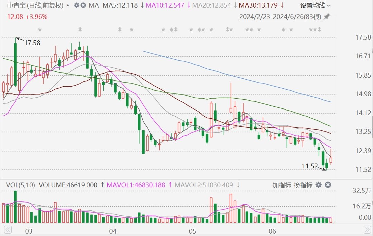Click the 加指标 button
This screenshot has width=373, height=236.
click(282, 185)
